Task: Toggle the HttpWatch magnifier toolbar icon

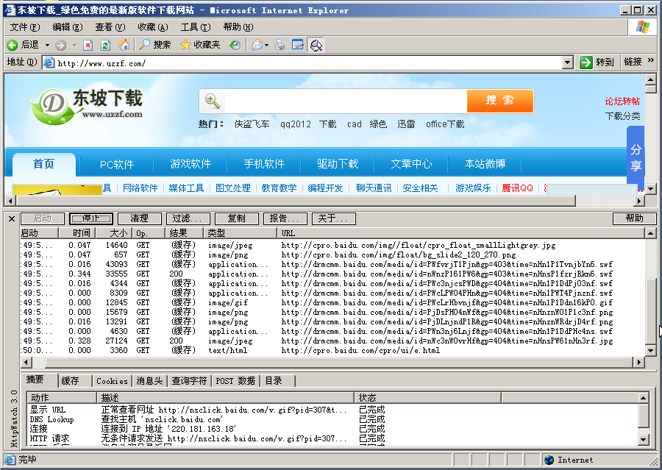Action: [316, 45]
